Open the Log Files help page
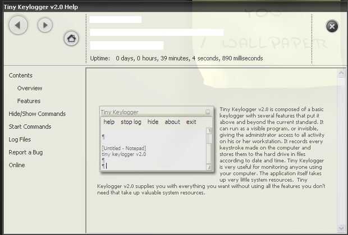348x235 pixels. (20, 140)
